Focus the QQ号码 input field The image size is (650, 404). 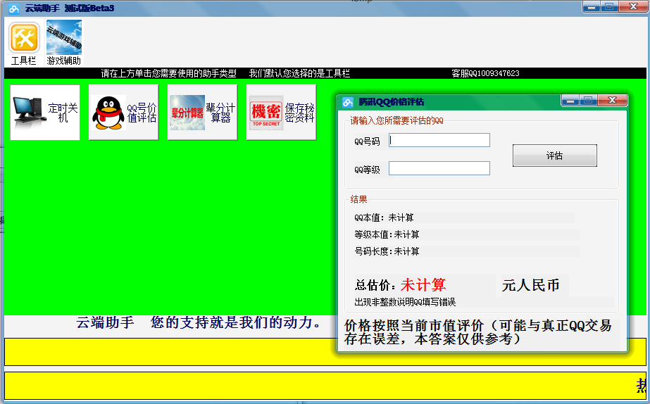pos(439,140)
